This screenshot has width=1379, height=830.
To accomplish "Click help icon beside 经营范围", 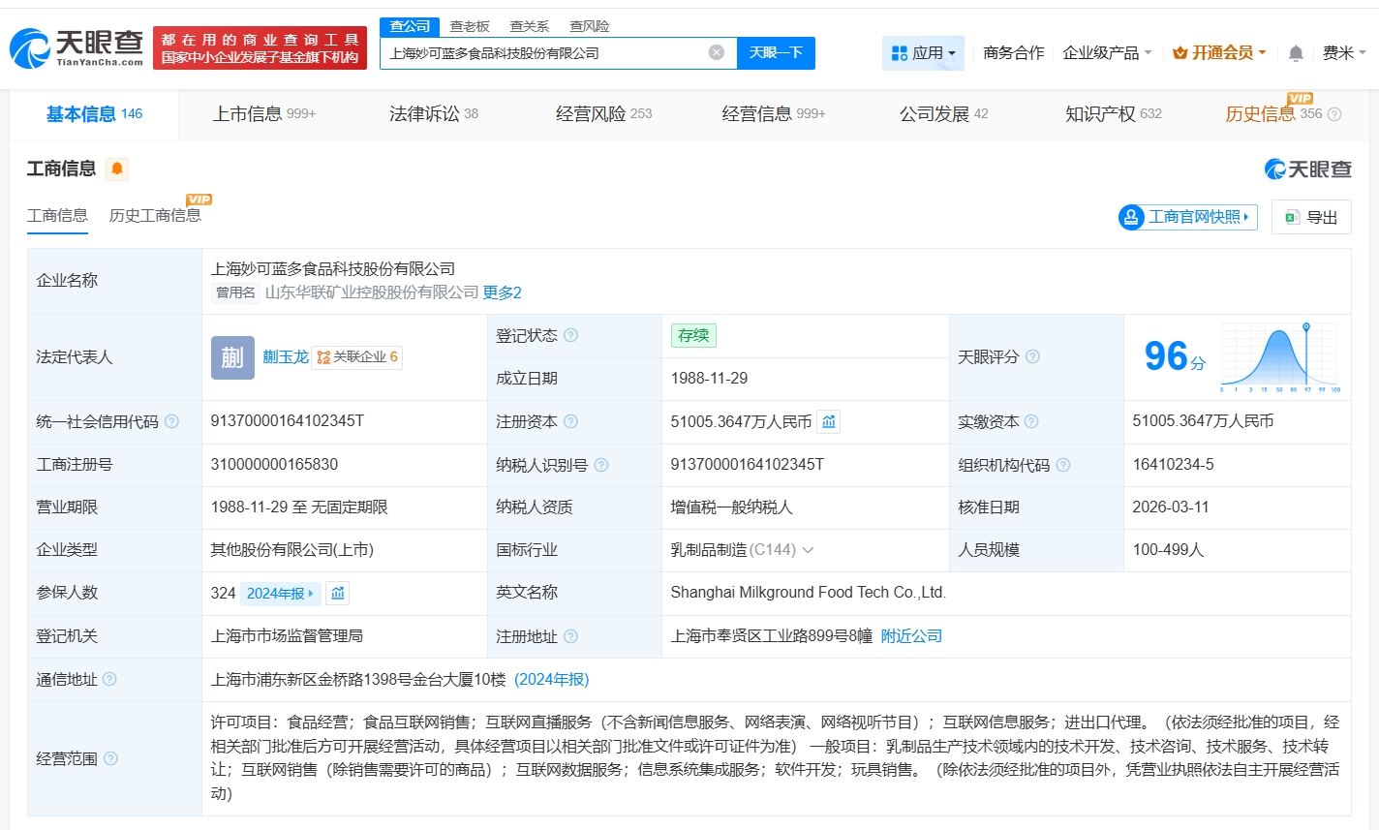I will pos(110,758).
